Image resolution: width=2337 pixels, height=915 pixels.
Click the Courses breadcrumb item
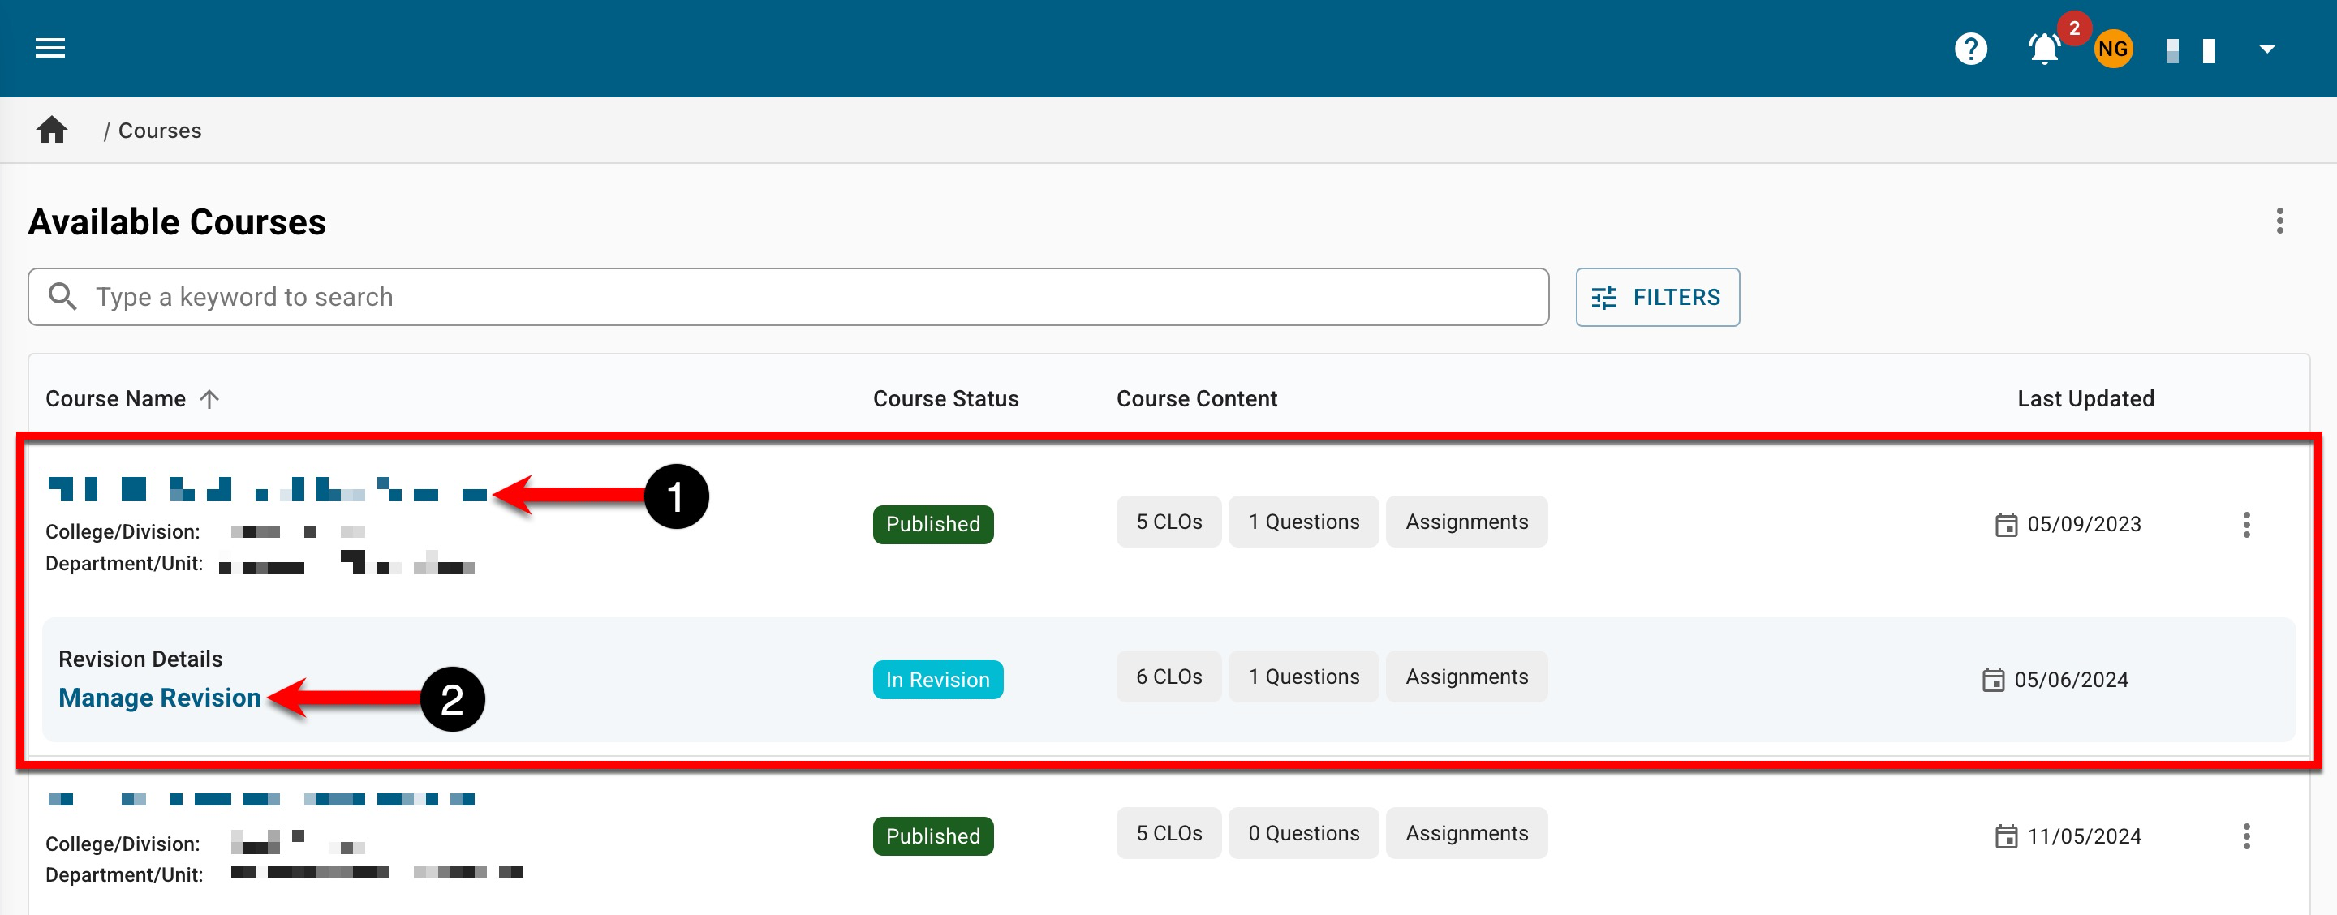[160, 131]
